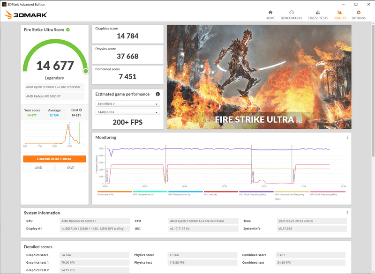Image resolution: width=375 pixels, height=274 pixels.
Task: Click the 3DMark logo
Action: 26,15
